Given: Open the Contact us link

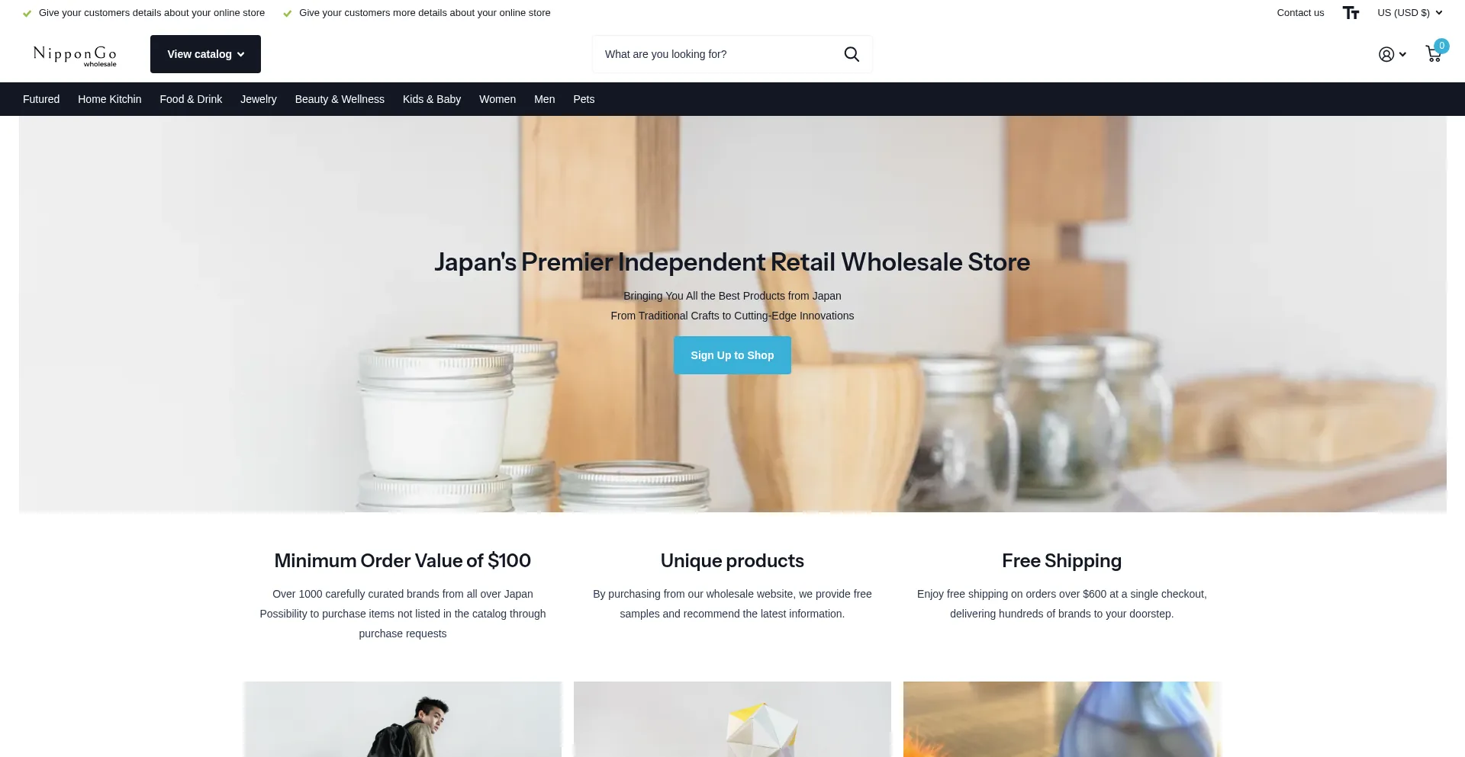Looking at the screenshot, I should (1300, 13).
